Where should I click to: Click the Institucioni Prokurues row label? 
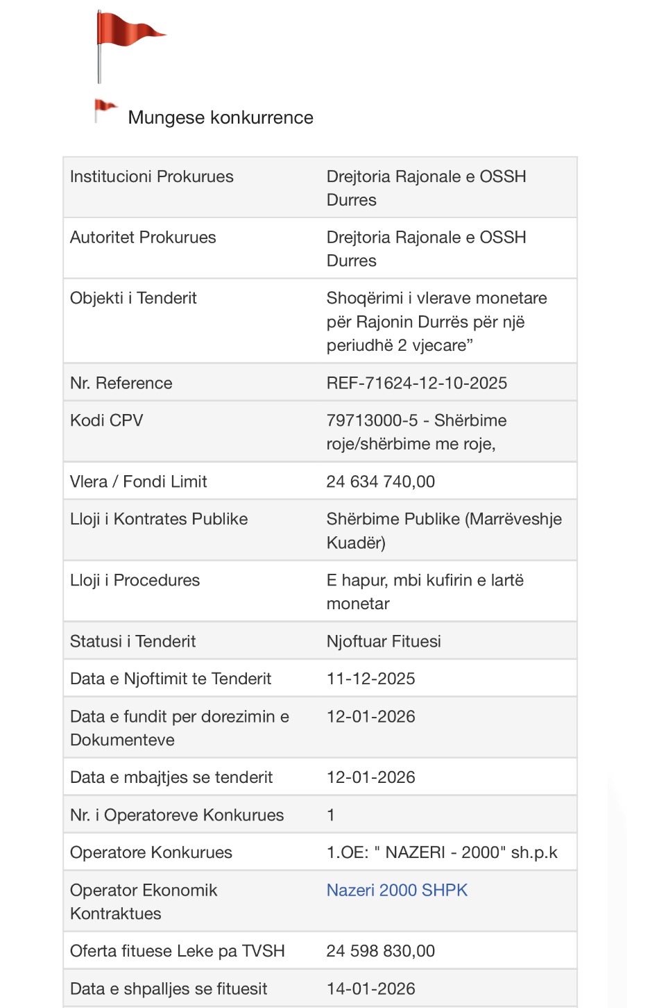click(x=152, y=176)
